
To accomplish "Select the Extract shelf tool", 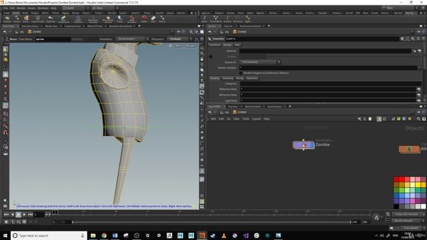I will pyautogui.click(x=17, y=19).
